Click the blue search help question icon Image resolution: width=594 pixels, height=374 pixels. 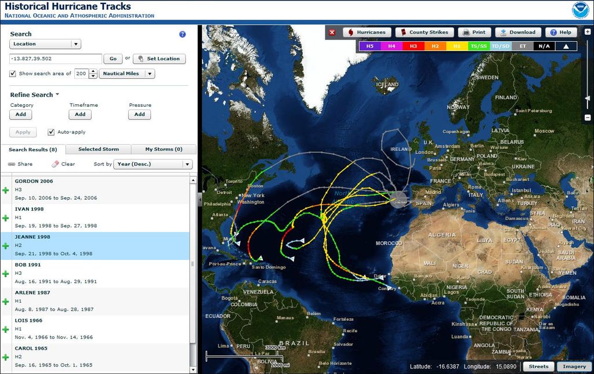tap(182, 34)
